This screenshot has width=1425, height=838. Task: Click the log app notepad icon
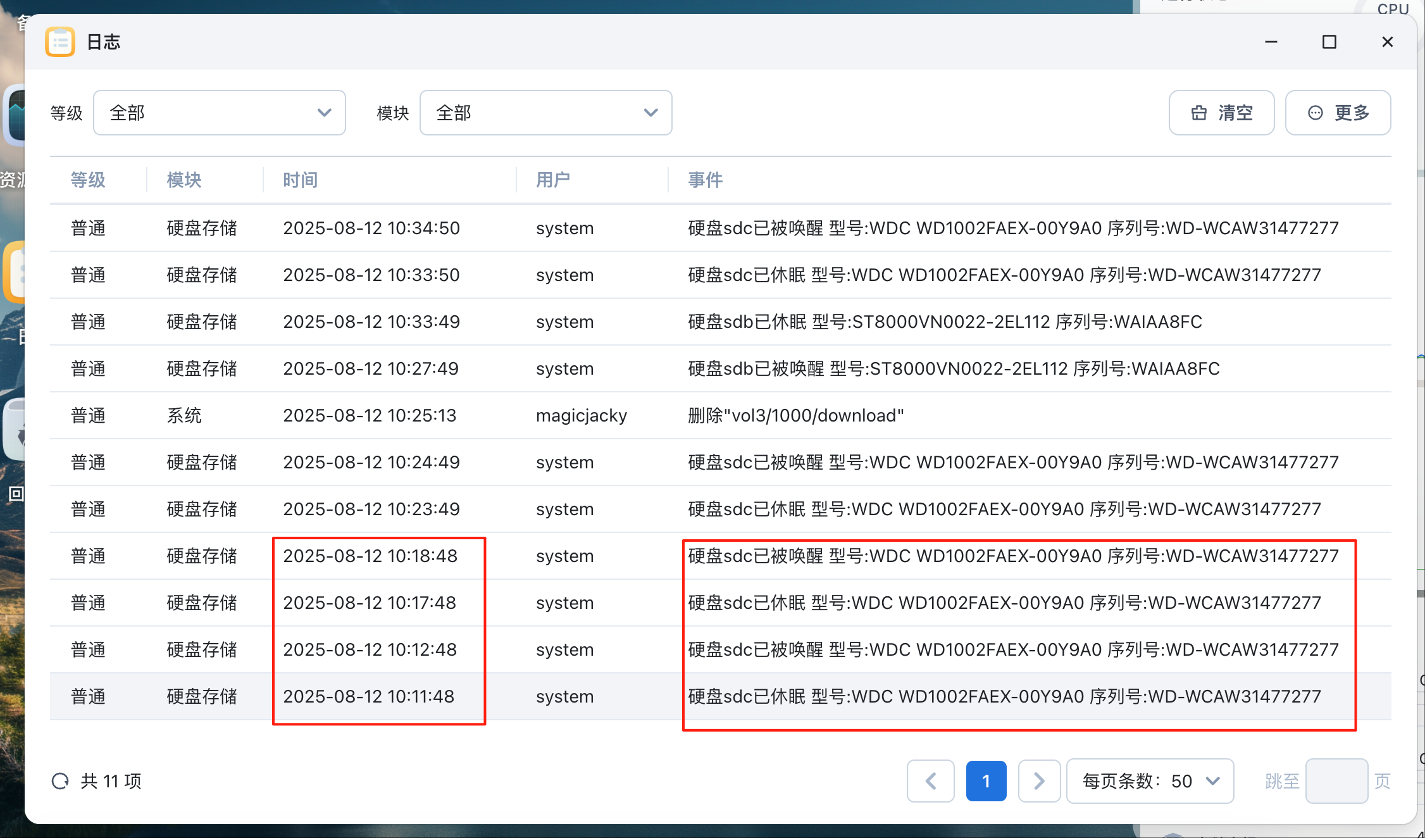[x=60, y=42]
